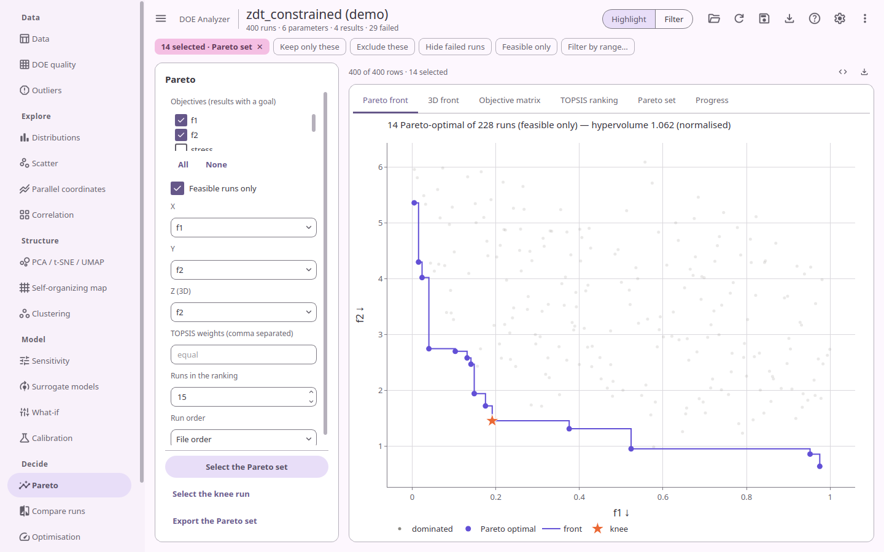Click Feasible only button
Image resolution: width=884 pixels, height=552 pixels.
(x=526, y=47)
